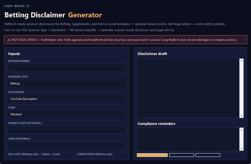
Task: Click inside the Disclaimer draft text area
Action: [188, 88]
